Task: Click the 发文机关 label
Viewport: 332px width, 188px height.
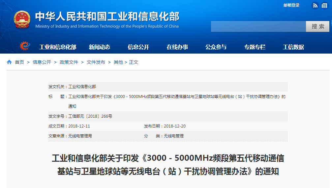Action: (x=56, y=87)
